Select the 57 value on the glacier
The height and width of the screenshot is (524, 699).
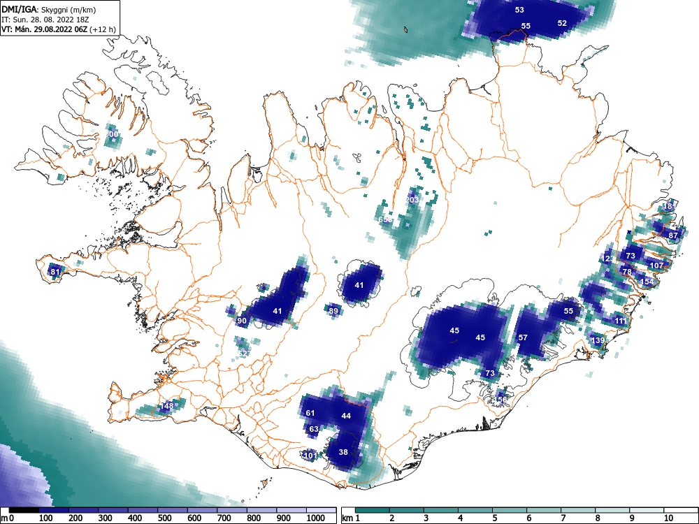[x=523, y=337]
